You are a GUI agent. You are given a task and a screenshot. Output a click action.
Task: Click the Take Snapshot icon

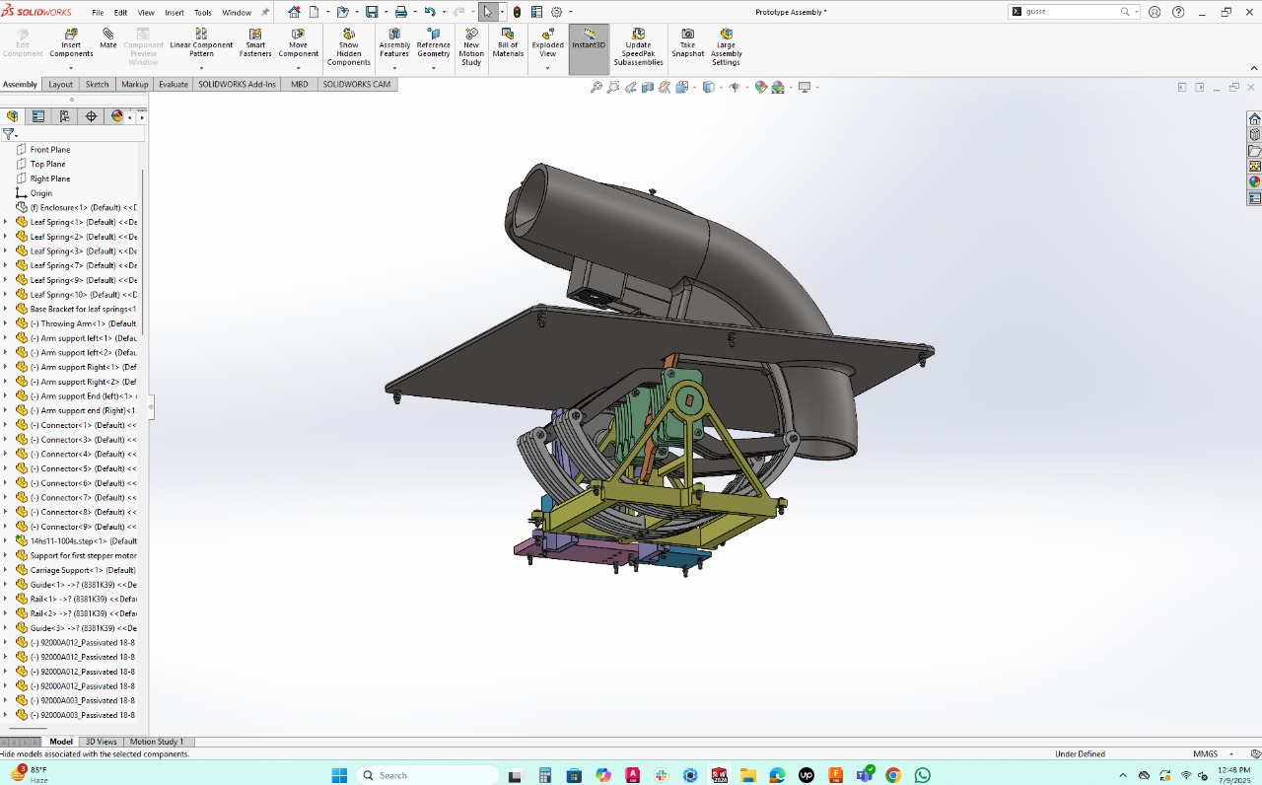tap(688, 43)
